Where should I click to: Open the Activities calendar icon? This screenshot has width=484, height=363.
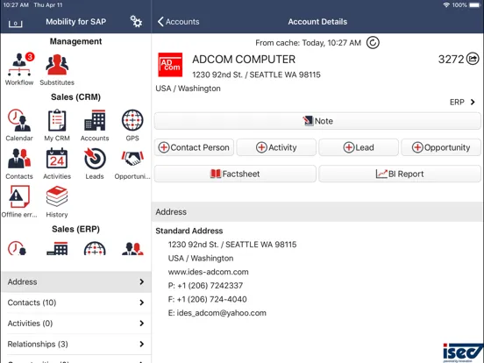pos(57,159)
